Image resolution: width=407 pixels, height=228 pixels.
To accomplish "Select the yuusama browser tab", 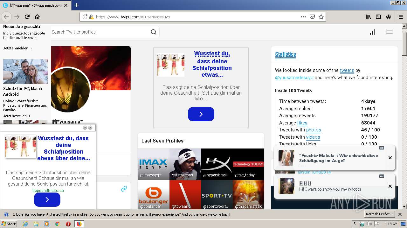I will [x=35, y=5].
